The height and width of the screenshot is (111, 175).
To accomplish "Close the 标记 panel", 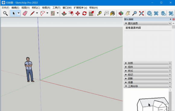I will (170, 75).
